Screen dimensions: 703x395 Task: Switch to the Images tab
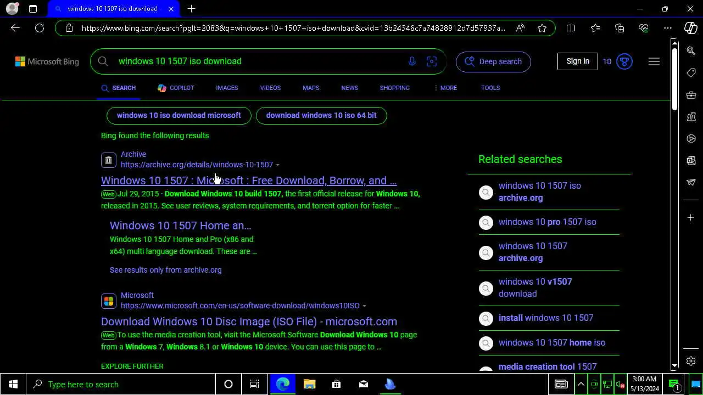[x=227, y=88]
